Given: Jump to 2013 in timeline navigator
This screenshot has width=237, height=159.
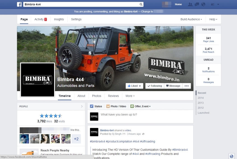Looking at the screenshot, I should 201,103.
